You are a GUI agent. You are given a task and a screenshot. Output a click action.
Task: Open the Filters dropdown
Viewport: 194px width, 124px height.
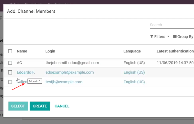click(x=160, y=36)
